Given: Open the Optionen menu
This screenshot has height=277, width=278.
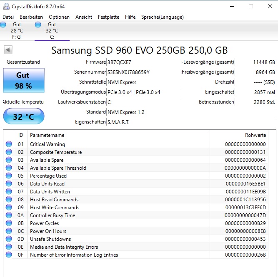Looking at the screenshot, I should [59, 17].
